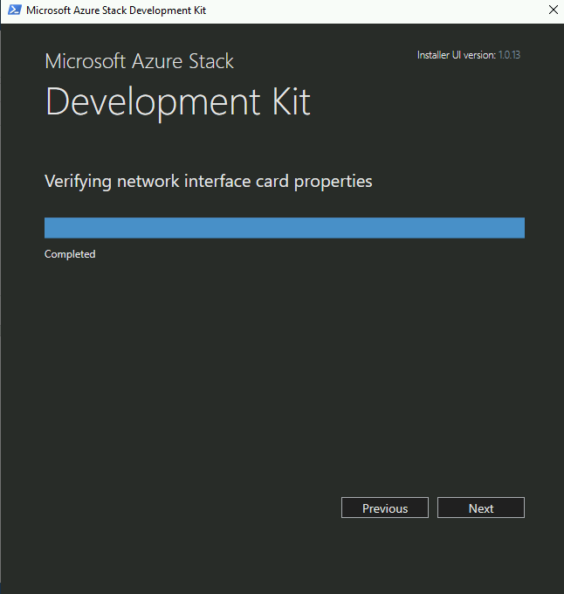Viewport: 564px width, 594px height.
Task: Close the Azure Stack installer window
Action: coord(553,10)
